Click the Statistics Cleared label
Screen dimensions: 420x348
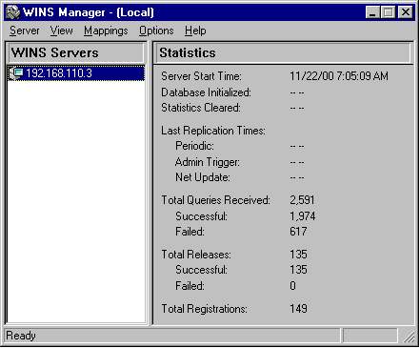click(201, 108)
